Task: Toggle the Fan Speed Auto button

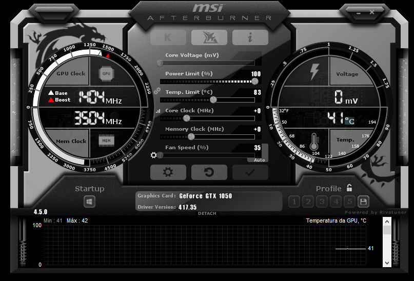Action: tap(259, 160)
